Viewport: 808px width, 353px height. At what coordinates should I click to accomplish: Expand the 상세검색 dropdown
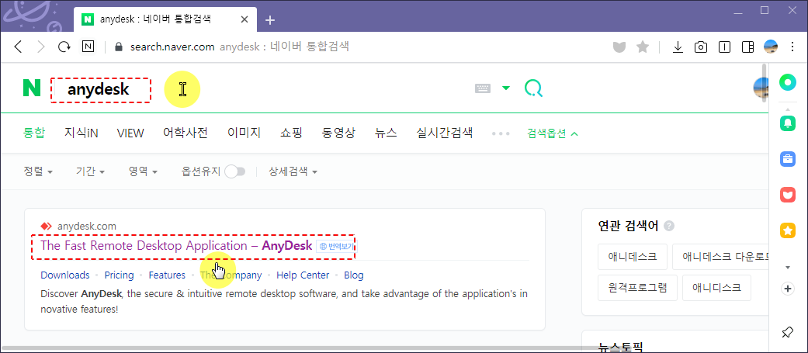point(293,171)
